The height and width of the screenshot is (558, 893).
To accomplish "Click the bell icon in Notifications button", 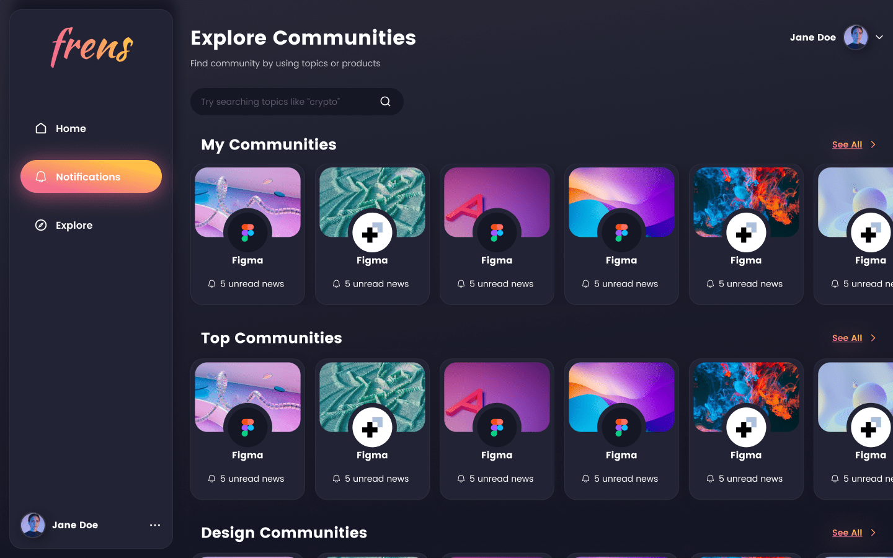I will (x=41, y=177).
